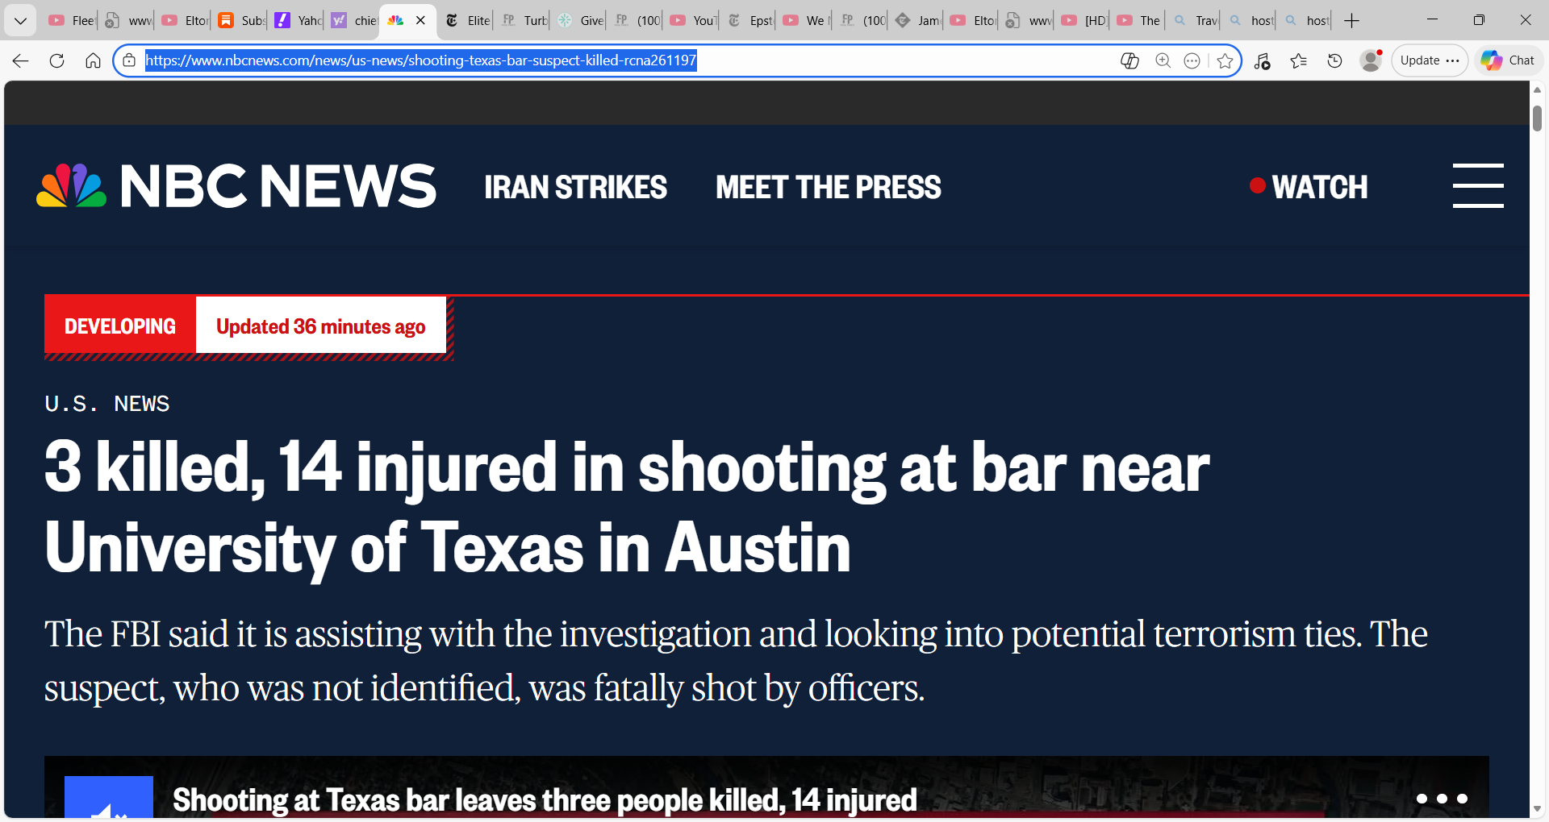The height and width of the screenshot is (822, 1549).
Task: Switch to the chie tab
Action: (x=354, y=21)
